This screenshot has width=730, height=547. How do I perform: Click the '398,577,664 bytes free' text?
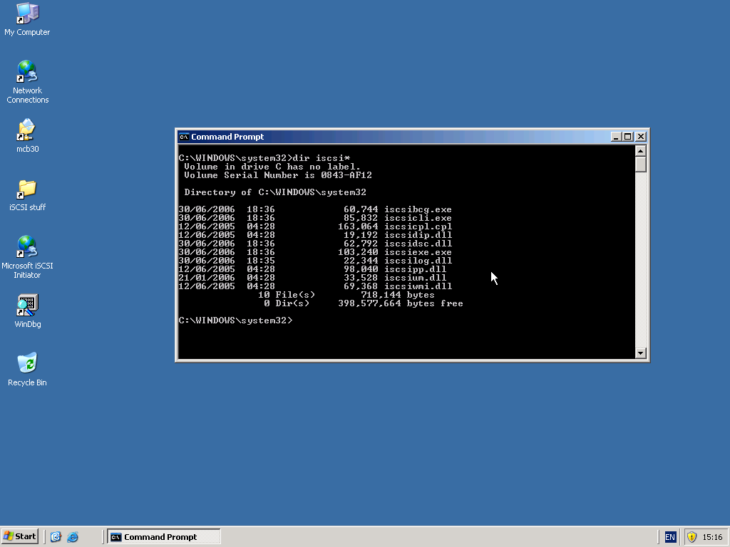pos(401,303)
